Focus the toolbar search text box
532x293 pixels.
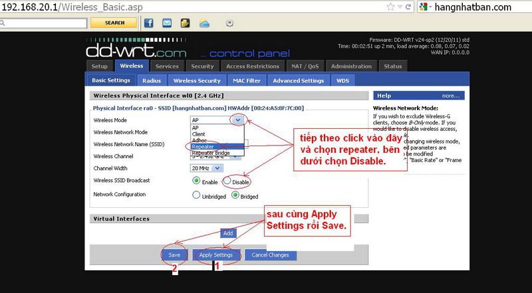[x=43, y=23]
